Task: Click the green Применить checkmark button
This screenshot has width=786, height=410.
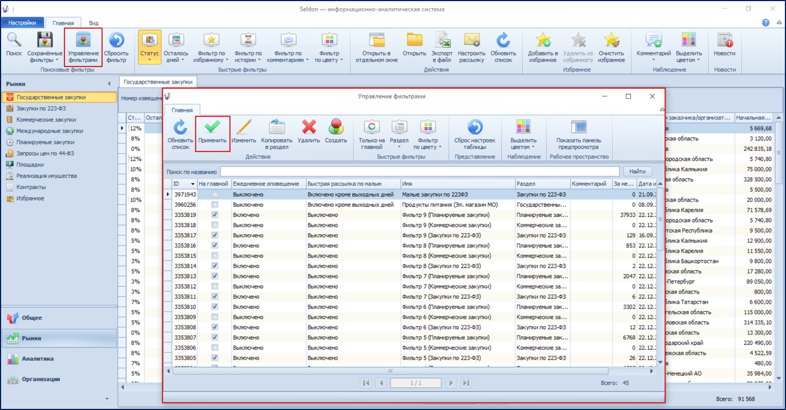Action: tap(212, 127)
